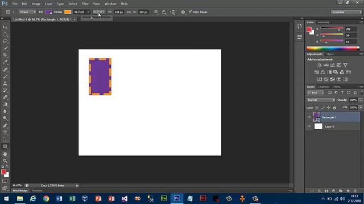Toggle lock all for layer
This screenshot has width=364, height=204.
334,108
